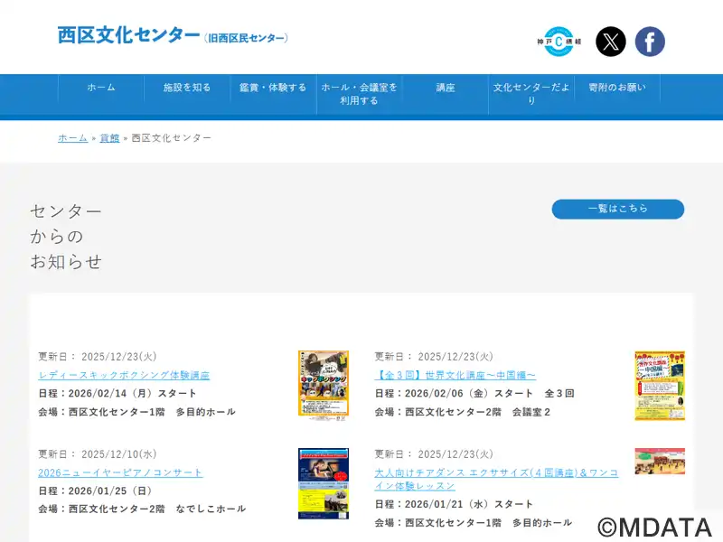Viewport: 723px width, 542px height.
Task: Click the 貸館 breadcrumb link
Action: coord(109,138)
